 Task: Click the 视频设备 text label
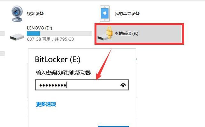click(35, 14)
